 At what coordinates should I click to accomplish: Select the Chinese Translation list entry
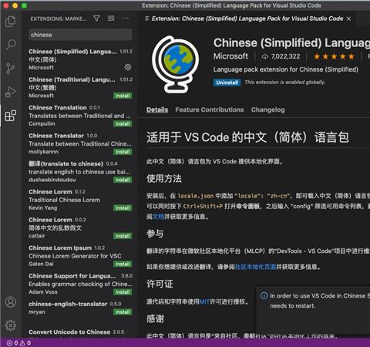click(x=80, y=116)
